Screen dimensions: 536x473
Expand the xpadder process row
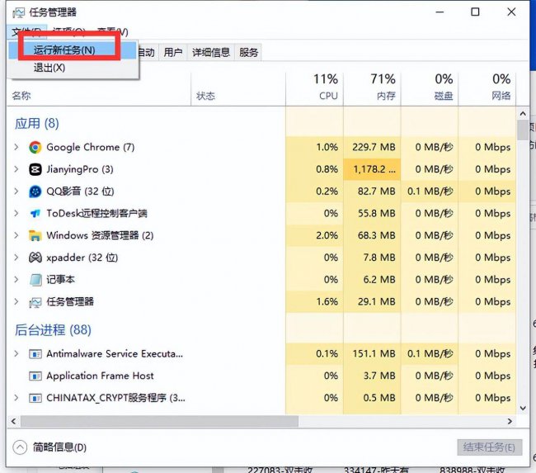coord(16,258)
